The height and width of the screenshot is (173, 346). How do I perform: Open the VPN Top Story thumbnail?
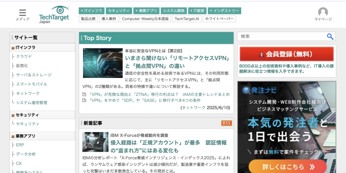coord(103,63)
